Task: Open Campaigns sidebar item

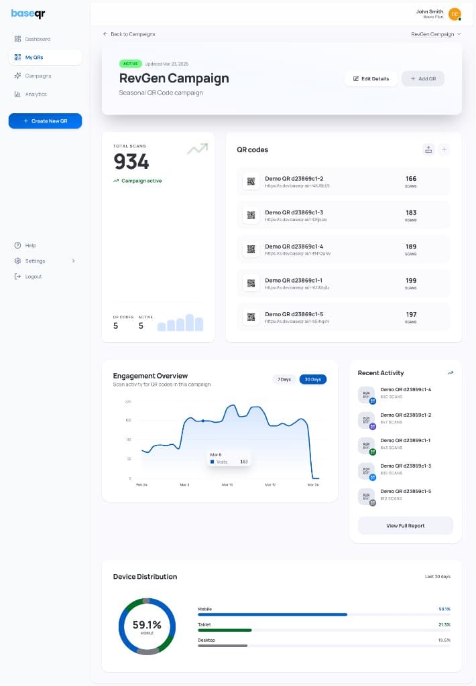Action: (45, 76)
